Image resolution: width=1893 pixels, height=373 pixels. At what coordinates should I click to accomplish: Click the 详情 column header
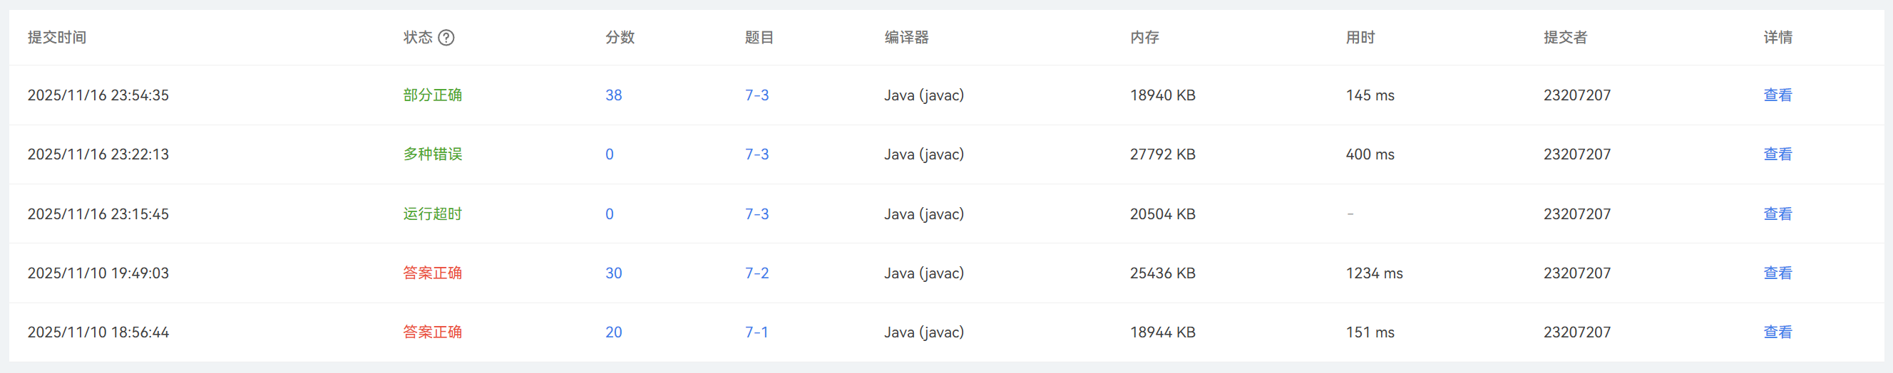(x=1777, y=38)
